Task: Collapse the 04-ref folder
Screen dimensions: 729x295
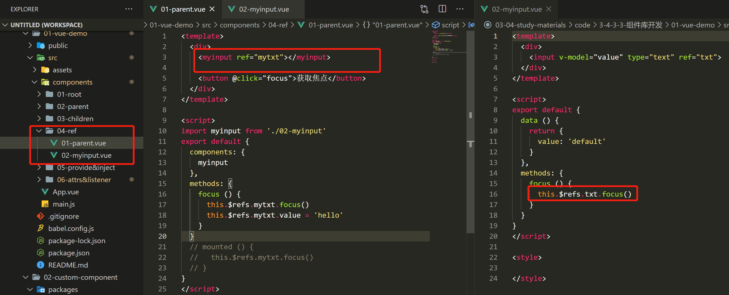Action: [39, 131]
